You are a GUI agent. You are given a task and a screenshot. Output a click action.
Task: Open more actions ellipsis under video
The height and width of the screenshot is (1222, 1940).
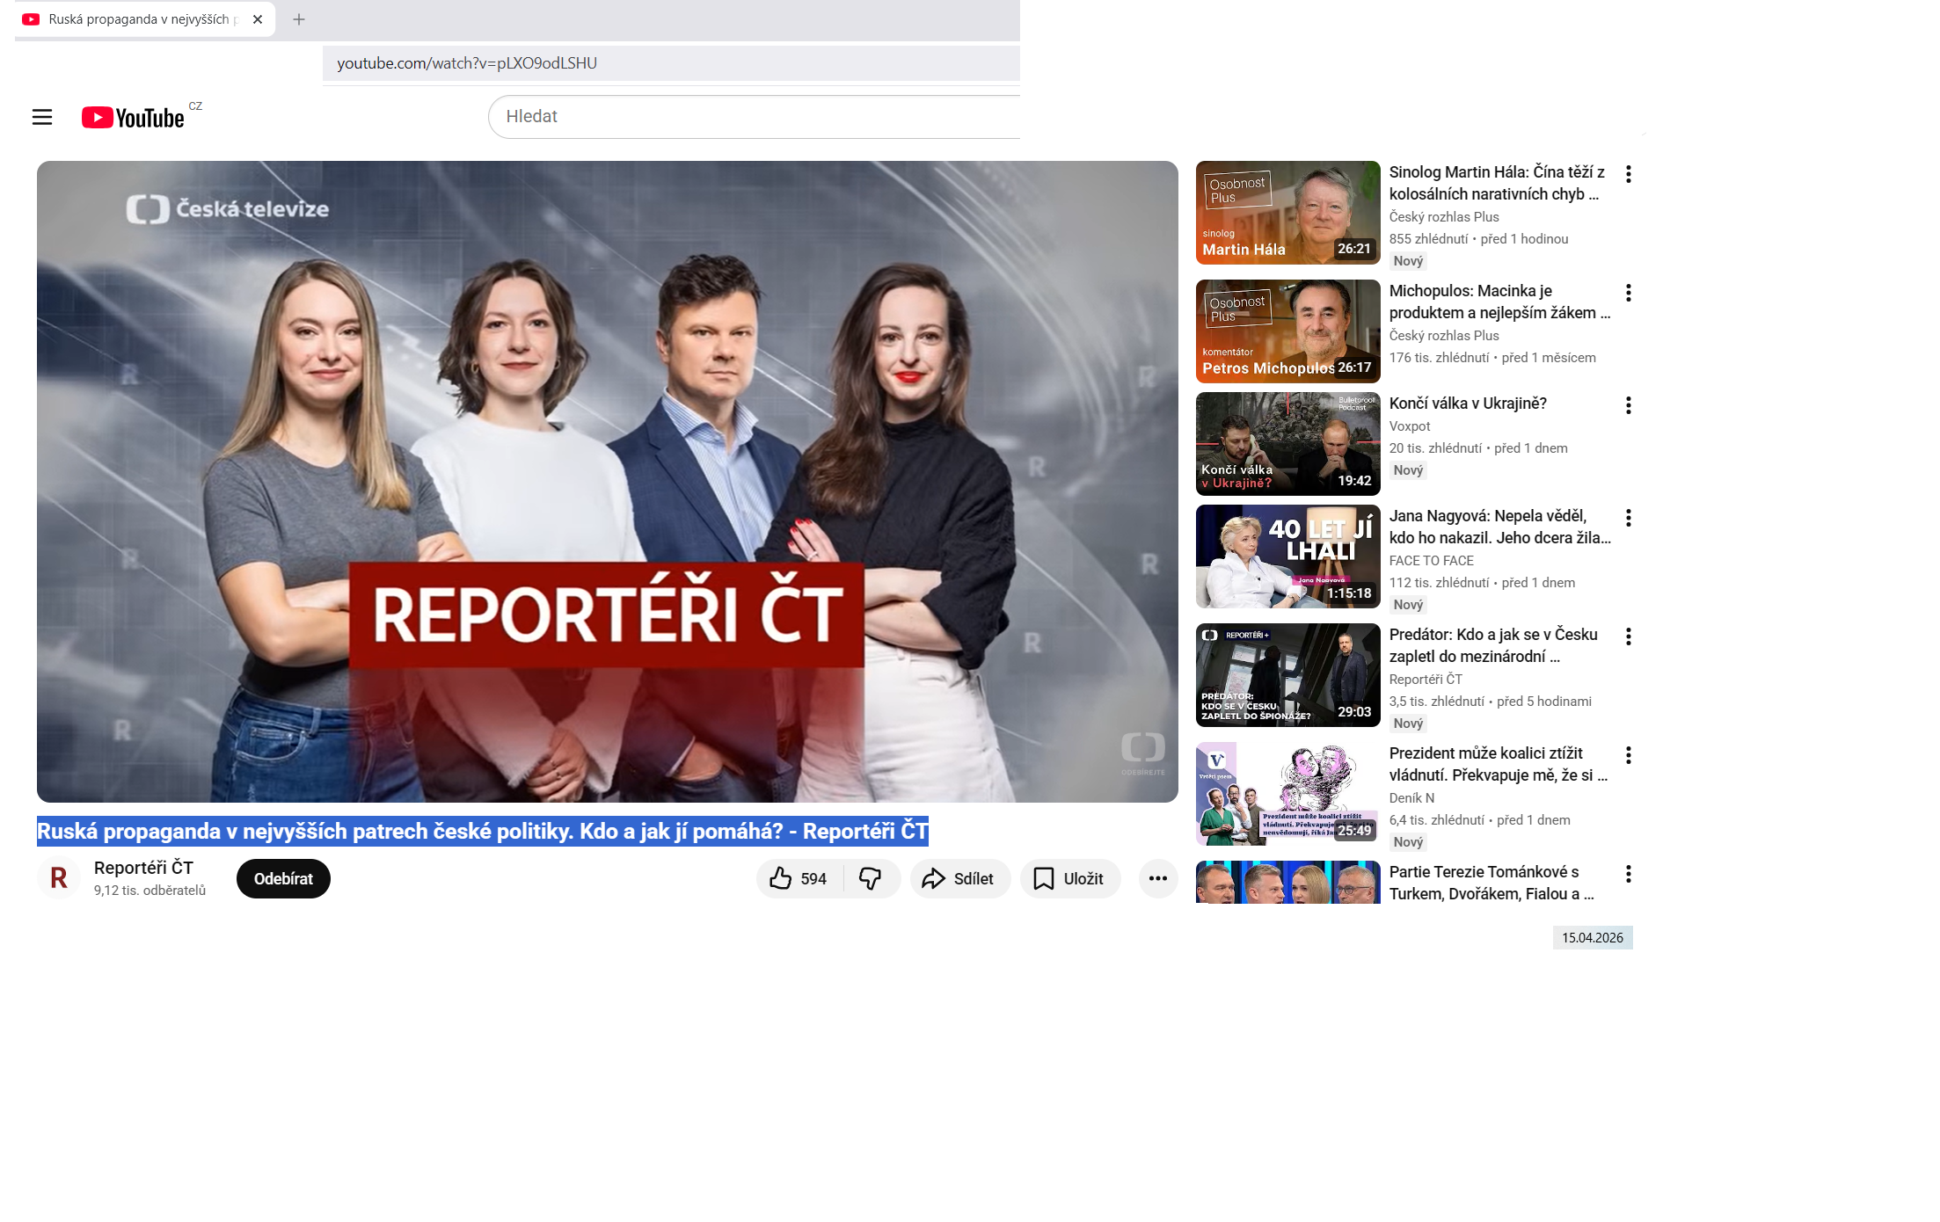[x=1157, y=878]
